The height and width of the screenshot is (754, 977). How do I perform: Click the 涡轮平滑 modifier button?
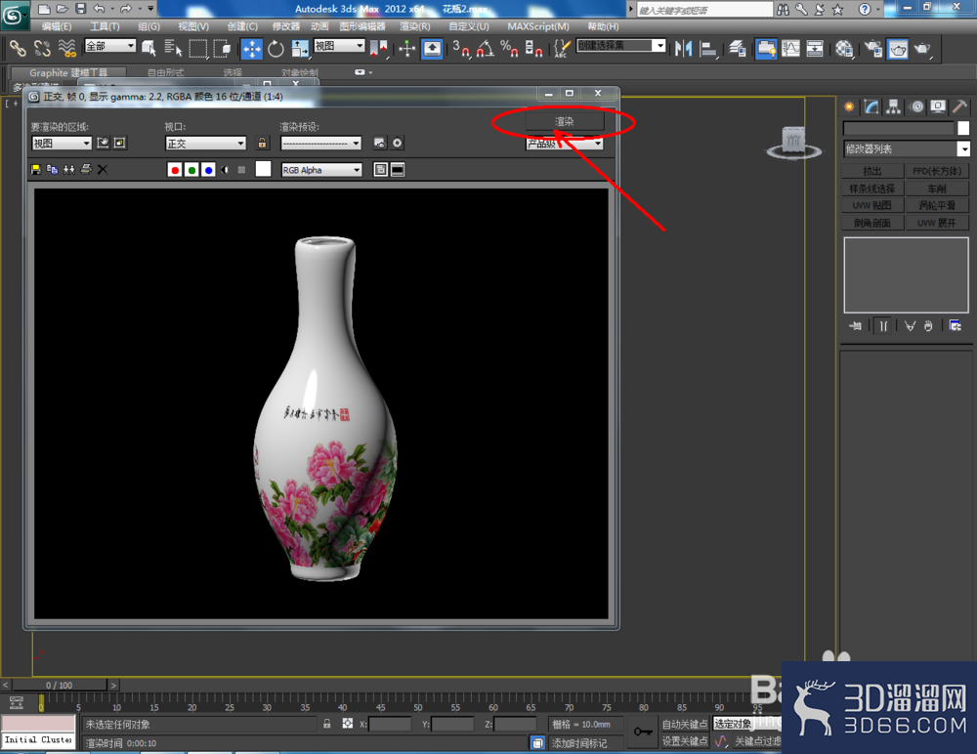click(x=937, y=205)
